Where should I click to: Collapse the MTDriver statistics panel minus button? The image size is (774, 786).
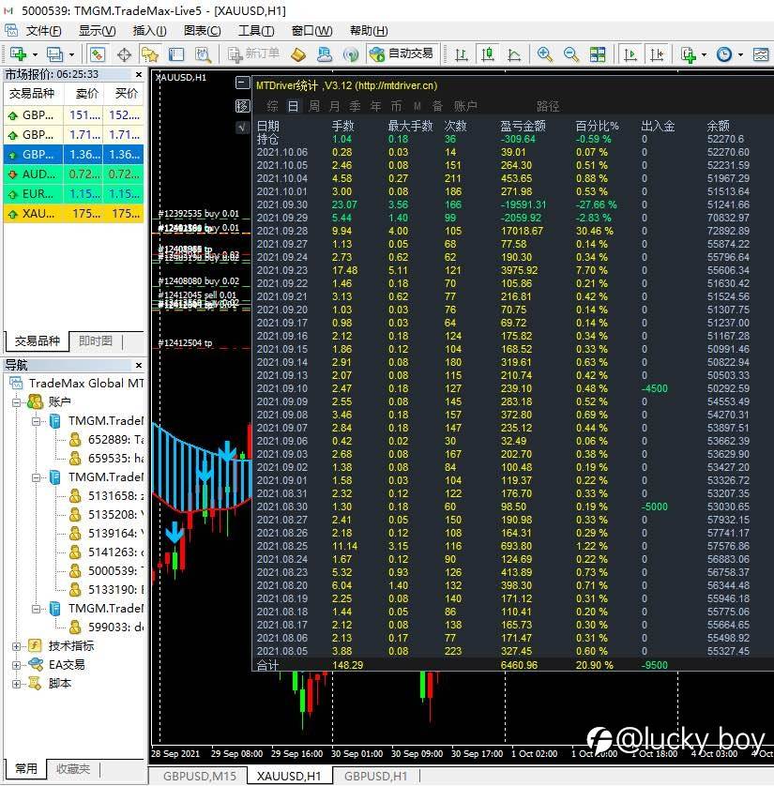click(x=243, y=83)
